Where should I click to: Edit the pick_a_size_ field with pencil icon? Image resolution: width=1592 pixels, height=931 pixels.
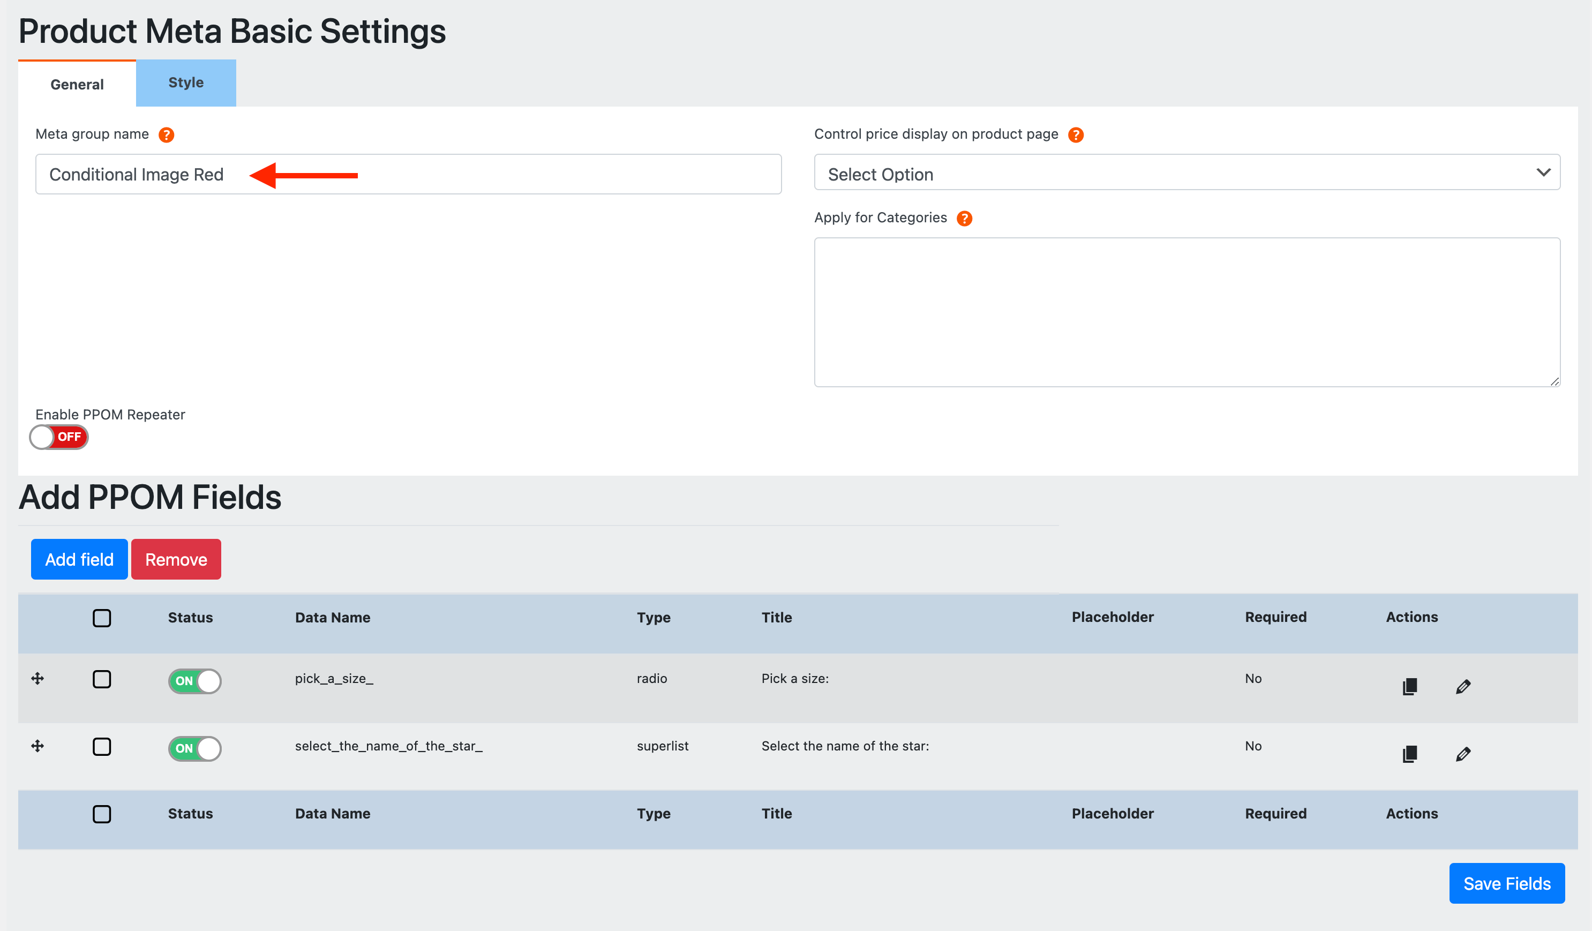pyautogui.click(x=1463, y=686)
